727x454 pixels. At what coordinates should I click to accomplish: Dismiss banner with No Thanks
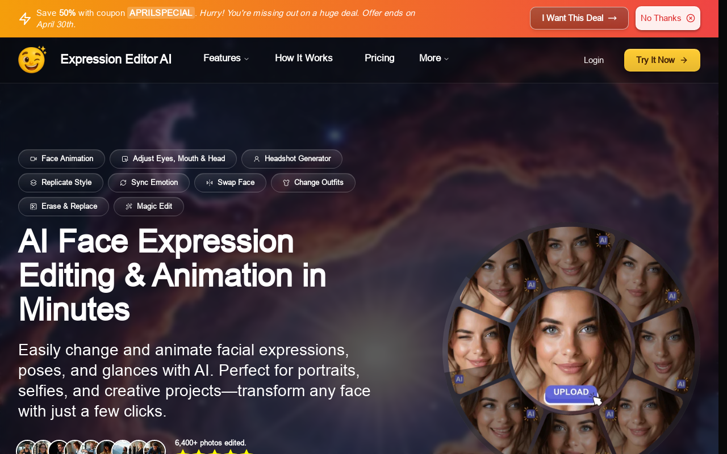(668, 18)
